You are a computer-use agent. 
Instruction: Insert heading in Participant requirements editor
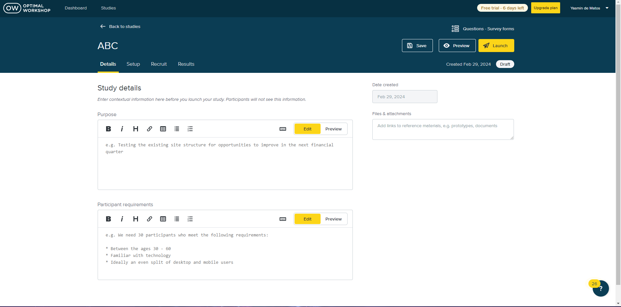(136, 219)
